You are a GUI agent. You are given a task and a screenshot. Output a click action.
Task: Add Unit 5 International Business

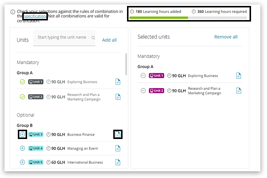click(x=22, y=162)
